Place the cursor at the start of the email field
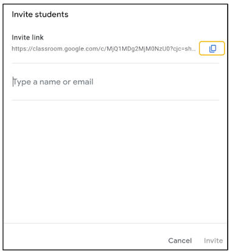Viewport: 232px width, 252px height. pyautogui.click(x=13, y=82)
